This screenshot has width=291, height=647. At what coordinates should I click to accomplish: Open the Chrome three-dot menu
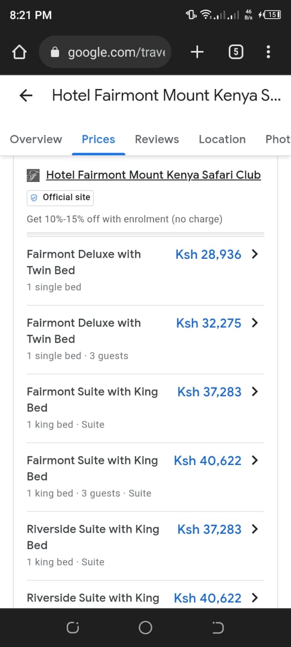[x=268, y=52]
